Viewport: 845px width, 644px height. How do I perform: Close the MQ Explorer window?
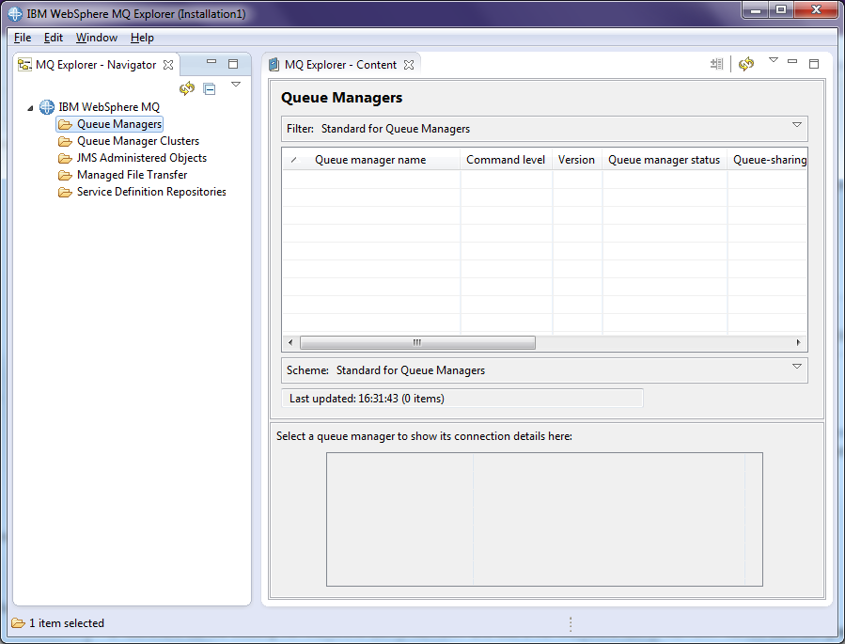click(817, 10)
